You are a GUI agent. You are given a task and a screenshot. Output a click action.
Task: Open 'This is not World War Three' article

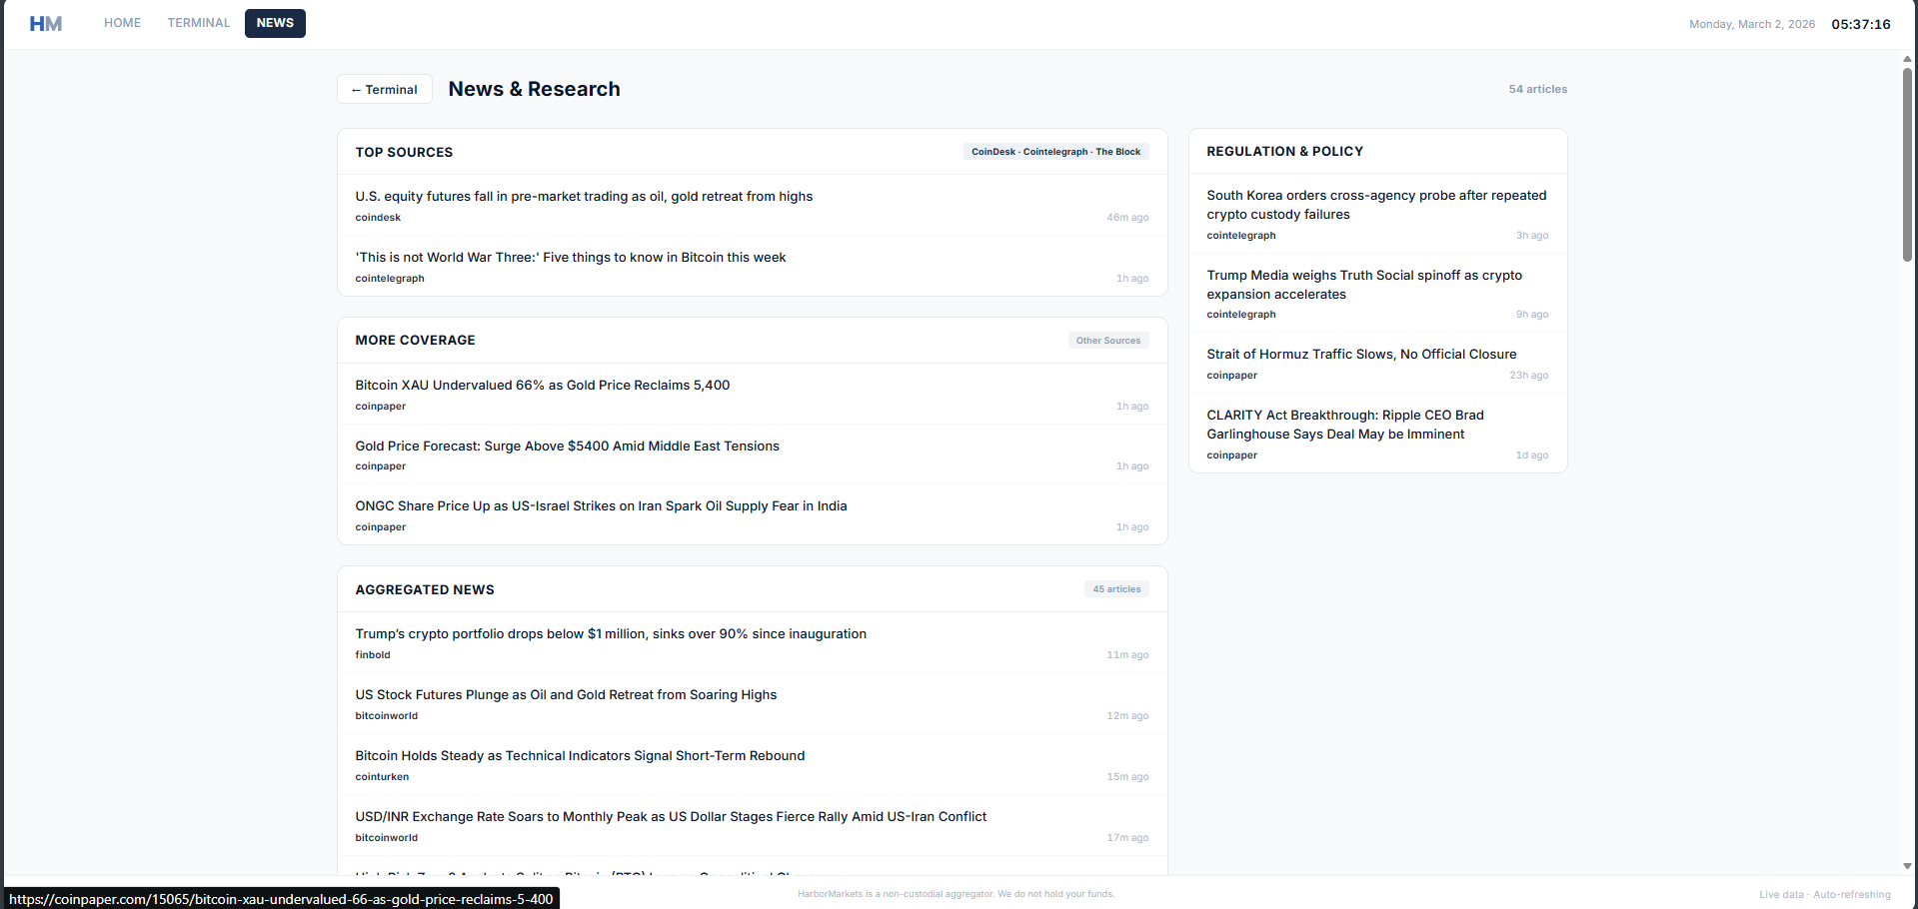(x=571, y=257)
